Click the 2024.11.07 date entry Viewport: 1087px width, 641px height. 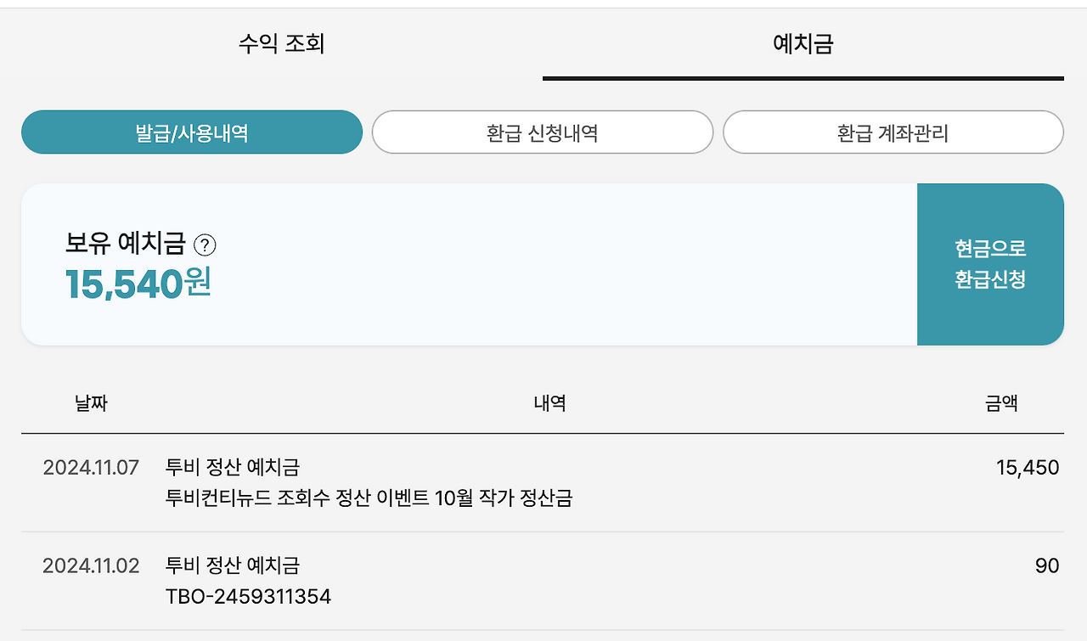click(89, 467)
